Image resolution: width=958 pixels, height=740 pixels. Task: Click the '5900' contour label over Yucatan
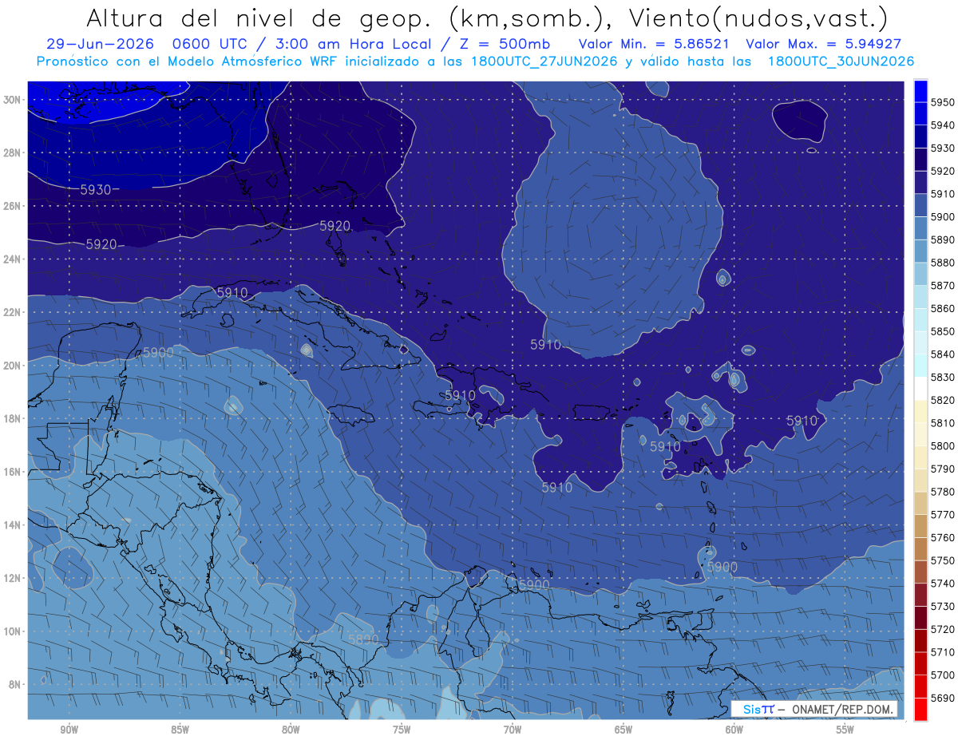(158, 353)
